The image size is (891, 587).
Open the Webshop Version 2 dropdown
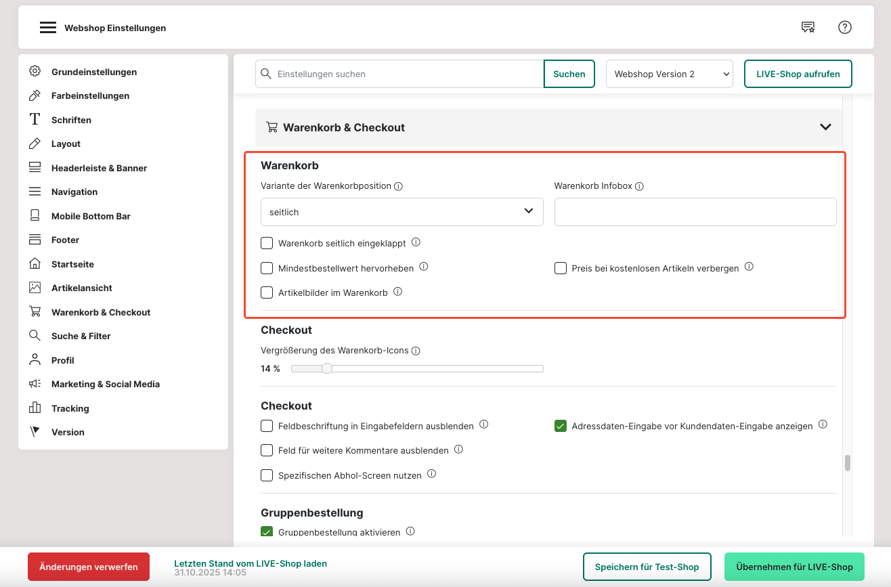click(669, 74)
